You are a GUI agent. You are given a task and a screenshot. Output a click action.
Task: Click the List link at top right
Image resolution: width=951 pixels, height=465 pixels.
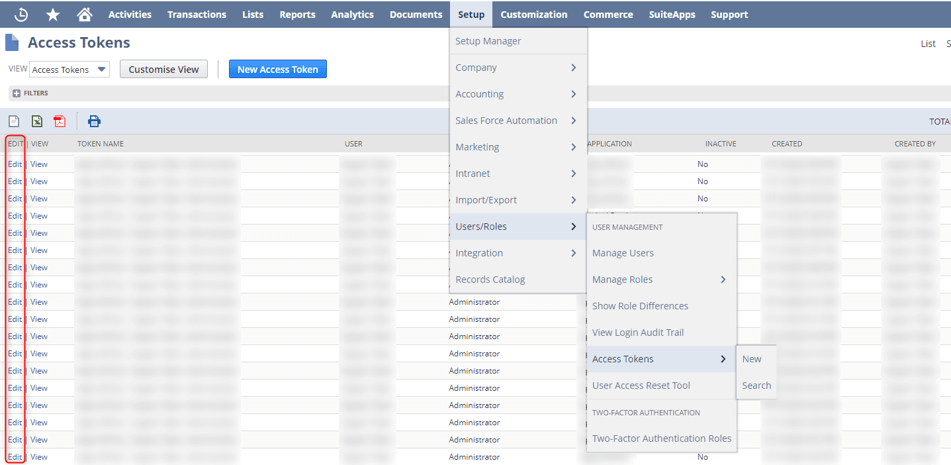[928, 44]
